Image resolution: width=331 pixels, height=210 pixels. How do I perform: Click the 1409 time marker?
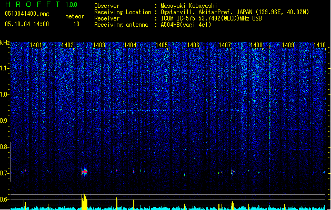click(x=288, y=45)
